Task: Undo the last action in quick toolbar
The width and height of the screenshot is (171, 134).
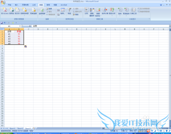Action: 4,23
